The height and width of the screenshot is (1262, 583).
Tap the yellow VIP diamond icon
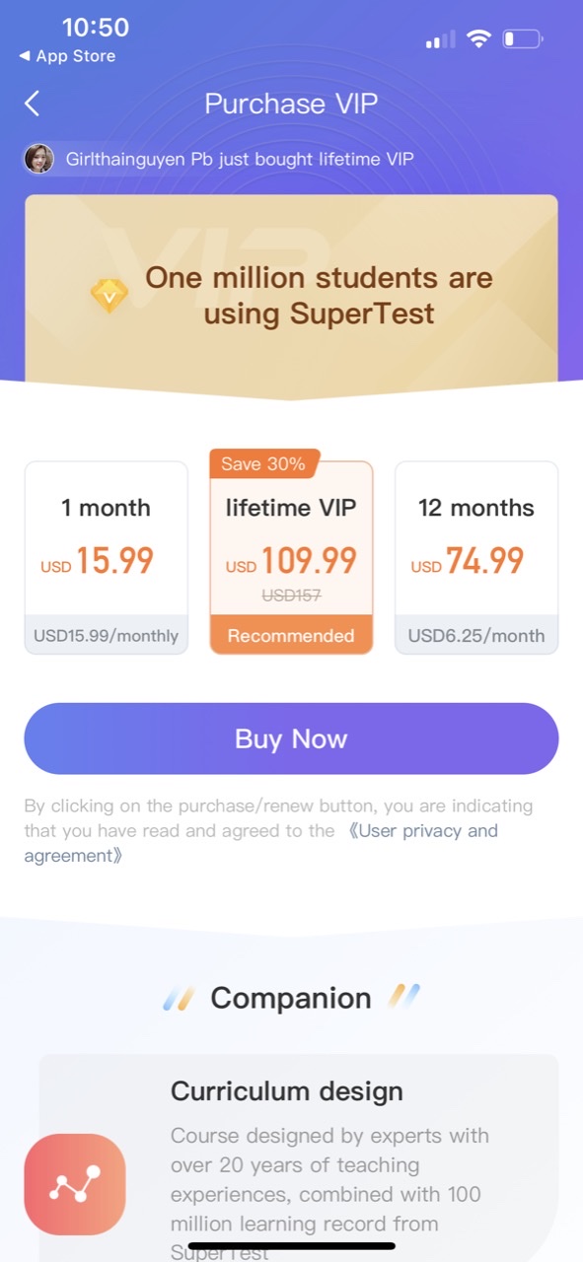[x=109, y=295]
